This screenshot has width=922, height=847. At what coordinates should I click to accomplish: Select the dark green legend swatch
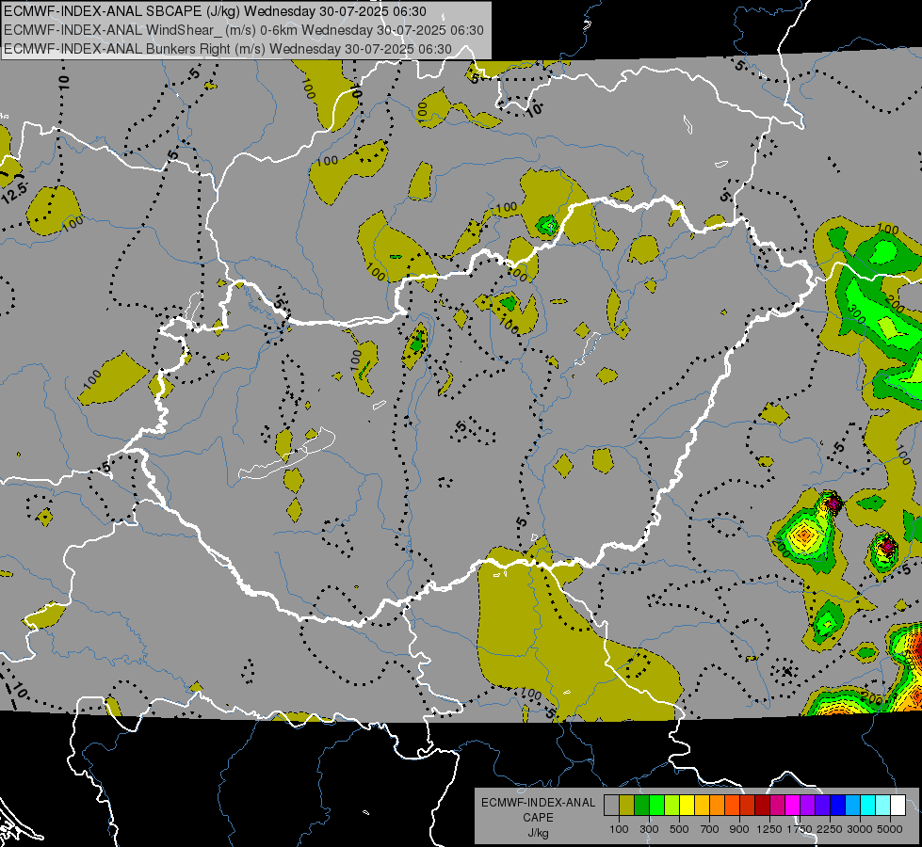[642, 805]
